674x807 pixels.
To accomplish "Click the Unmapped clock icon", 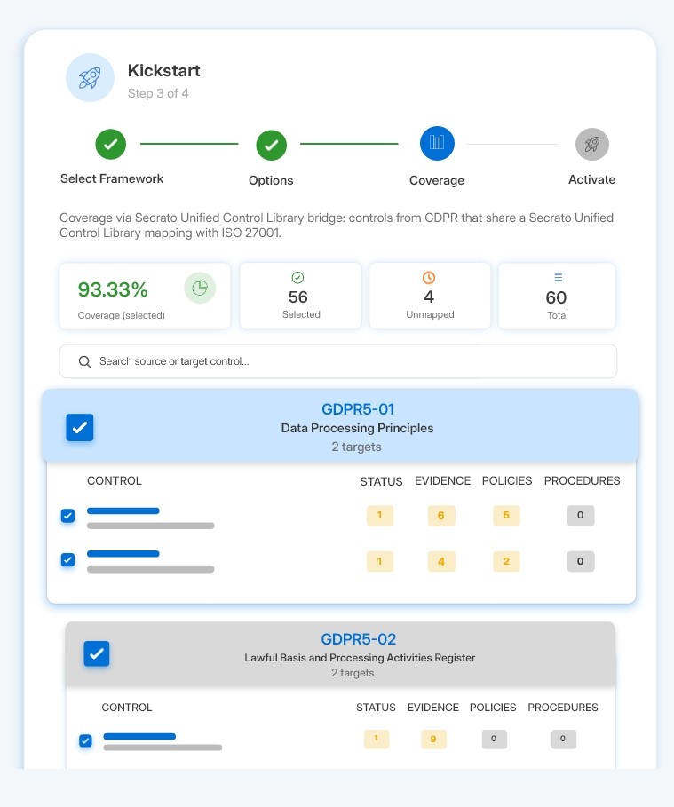I will click(x=429, y=278).
